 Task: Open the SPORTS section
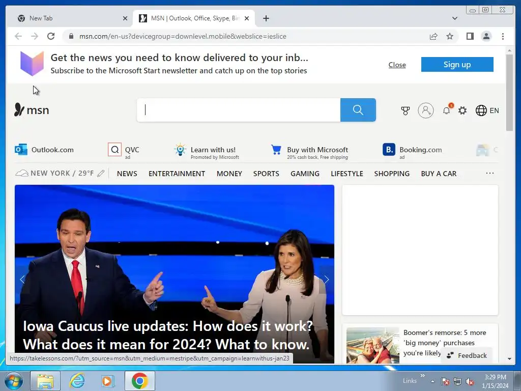pos(266,174)
